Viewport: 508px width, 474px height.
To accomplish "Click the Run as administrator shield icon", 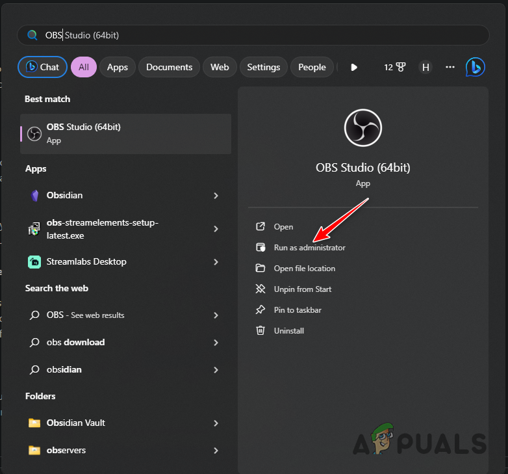I will (x=260, y=247).
